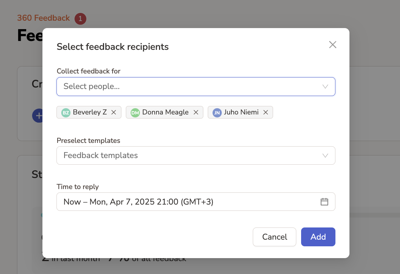Close the Select feedback recipients dialog
Viewport: 400px width, 274px height.
[x=332, y=45]
